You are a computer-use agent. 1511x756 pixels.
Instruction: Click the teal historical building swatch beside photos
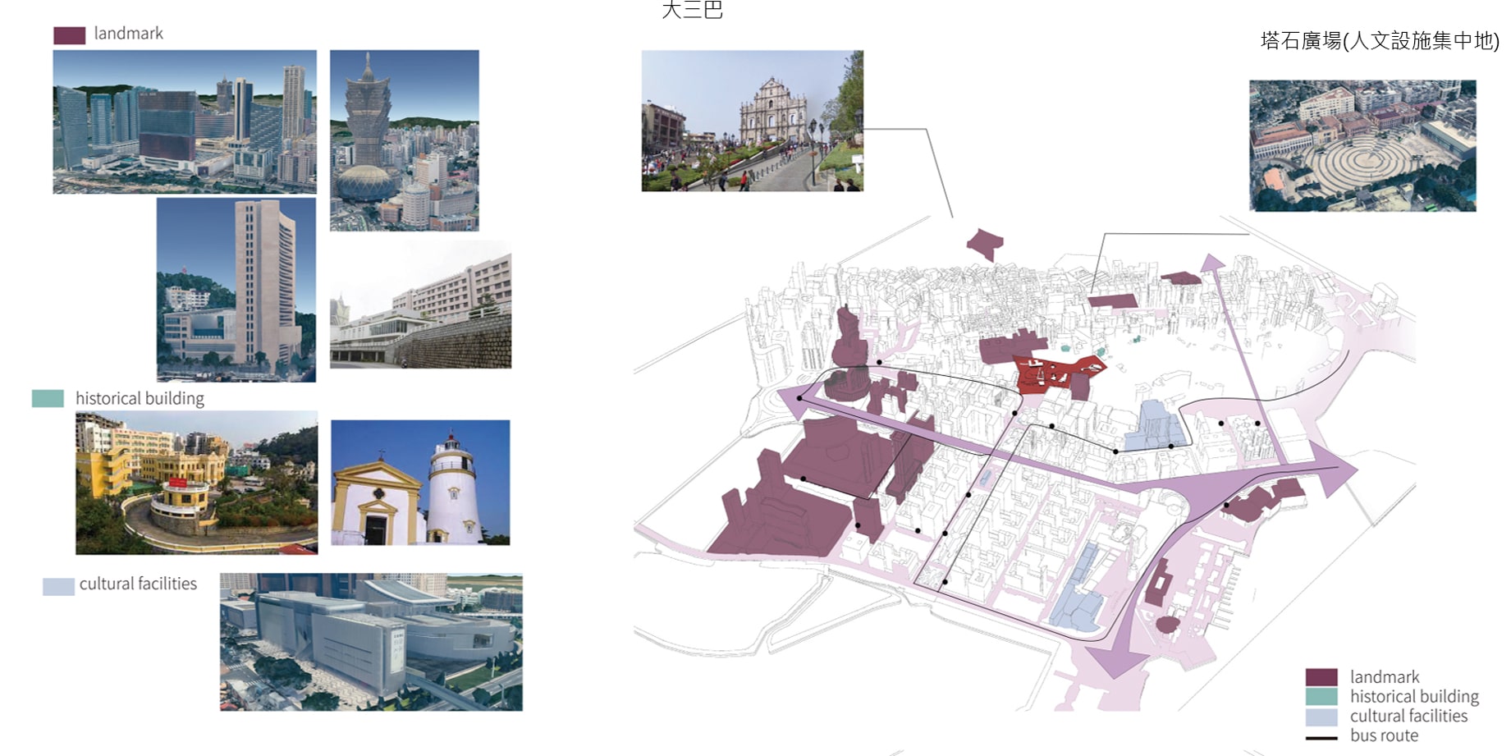[x=48, y=398]
